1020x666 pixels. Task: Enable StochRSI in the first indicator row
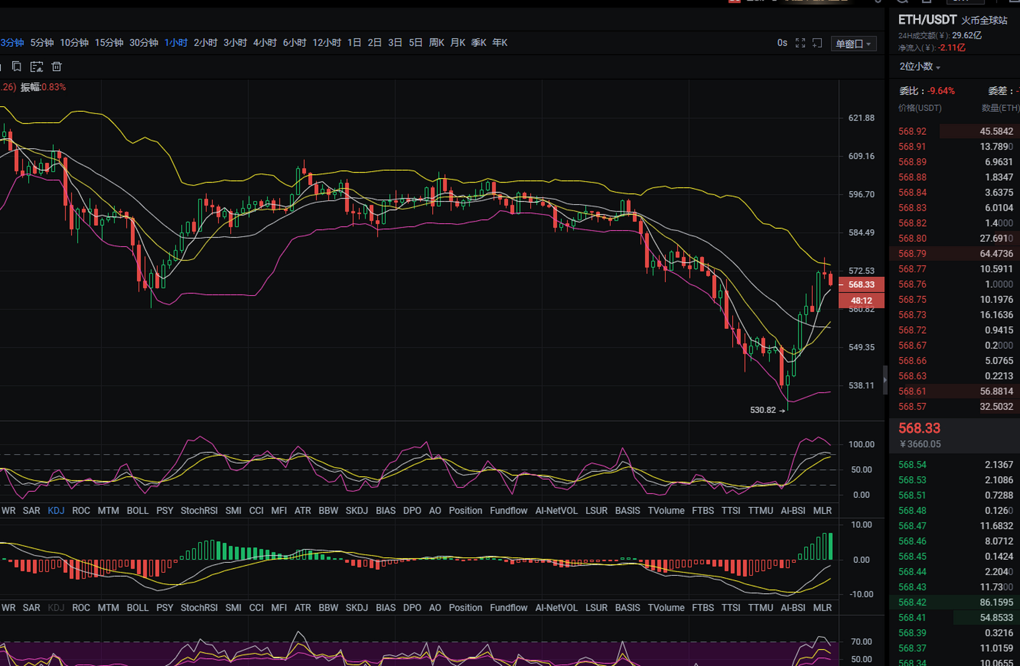tap(199, 510)
